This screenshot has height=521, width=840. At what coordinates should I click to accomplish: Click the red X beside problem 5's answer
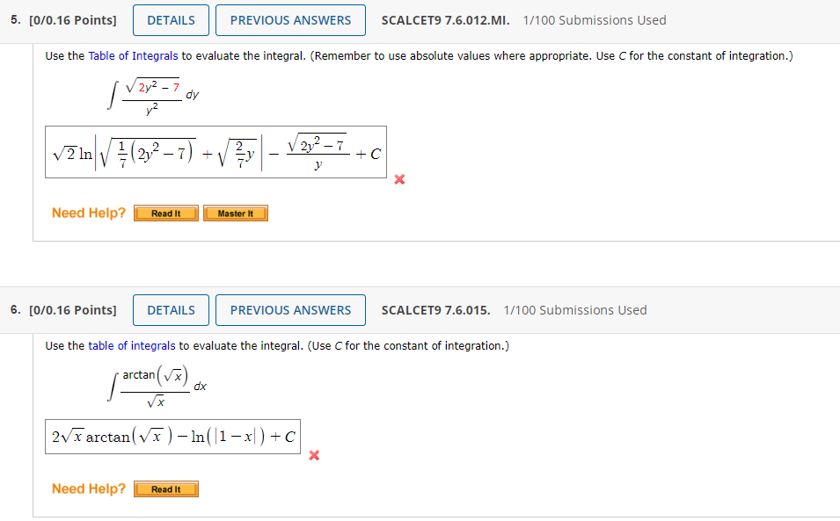pyautogui.click(x=399, y=179)
